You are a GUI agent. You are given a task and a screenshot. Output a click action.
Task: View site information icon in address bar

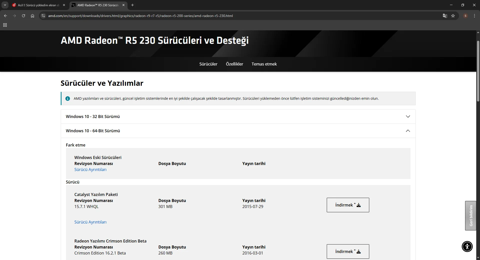(43, 16)
